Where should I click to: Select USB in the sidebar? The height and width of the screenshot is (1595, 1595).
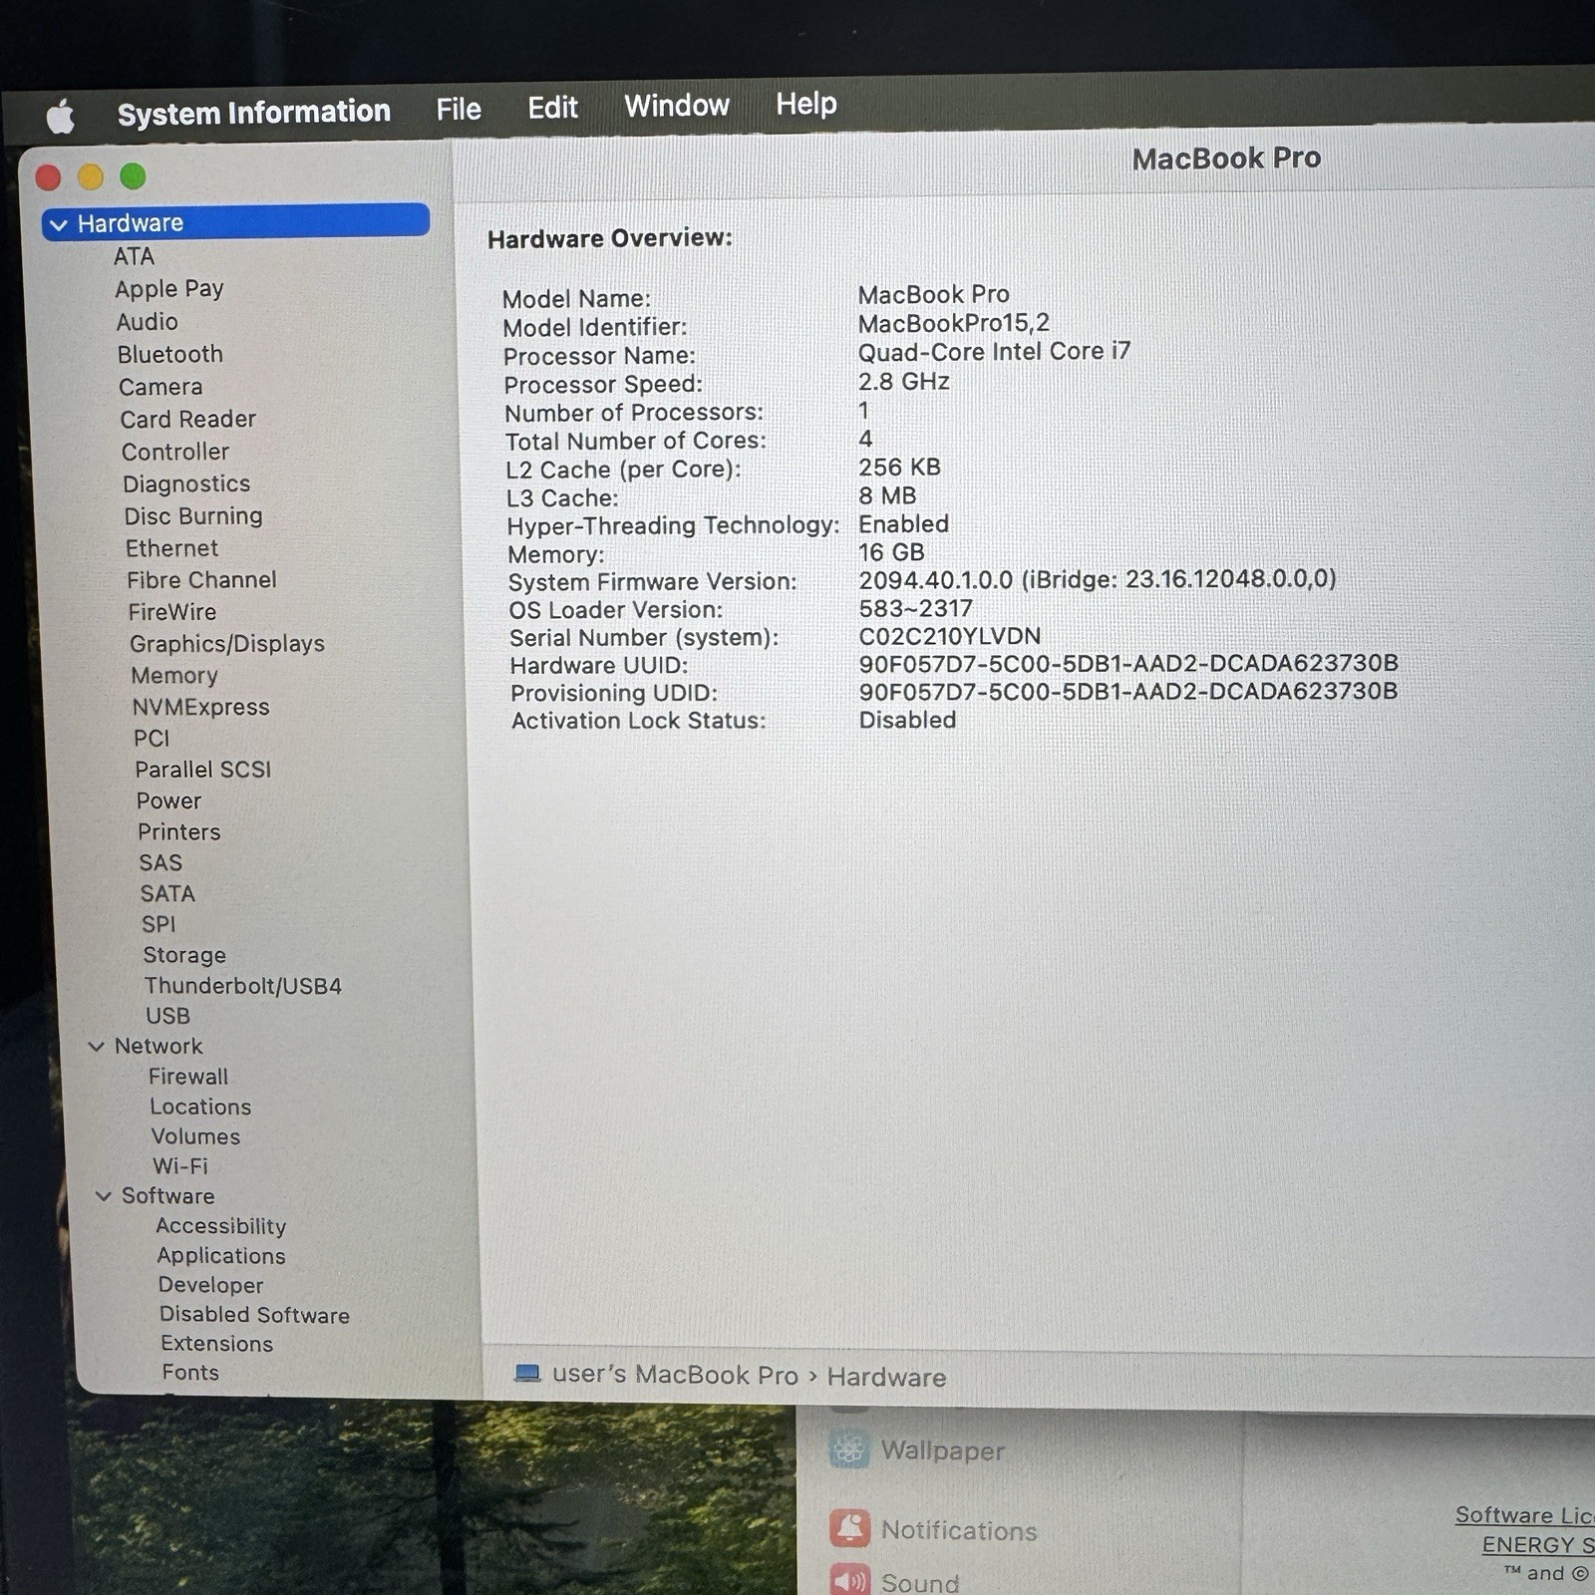[167, 1016]
